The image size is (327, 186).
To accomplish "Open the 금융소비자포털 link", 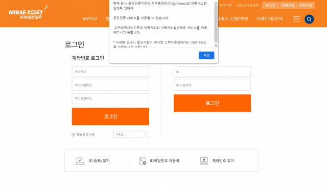I will 247,6.
